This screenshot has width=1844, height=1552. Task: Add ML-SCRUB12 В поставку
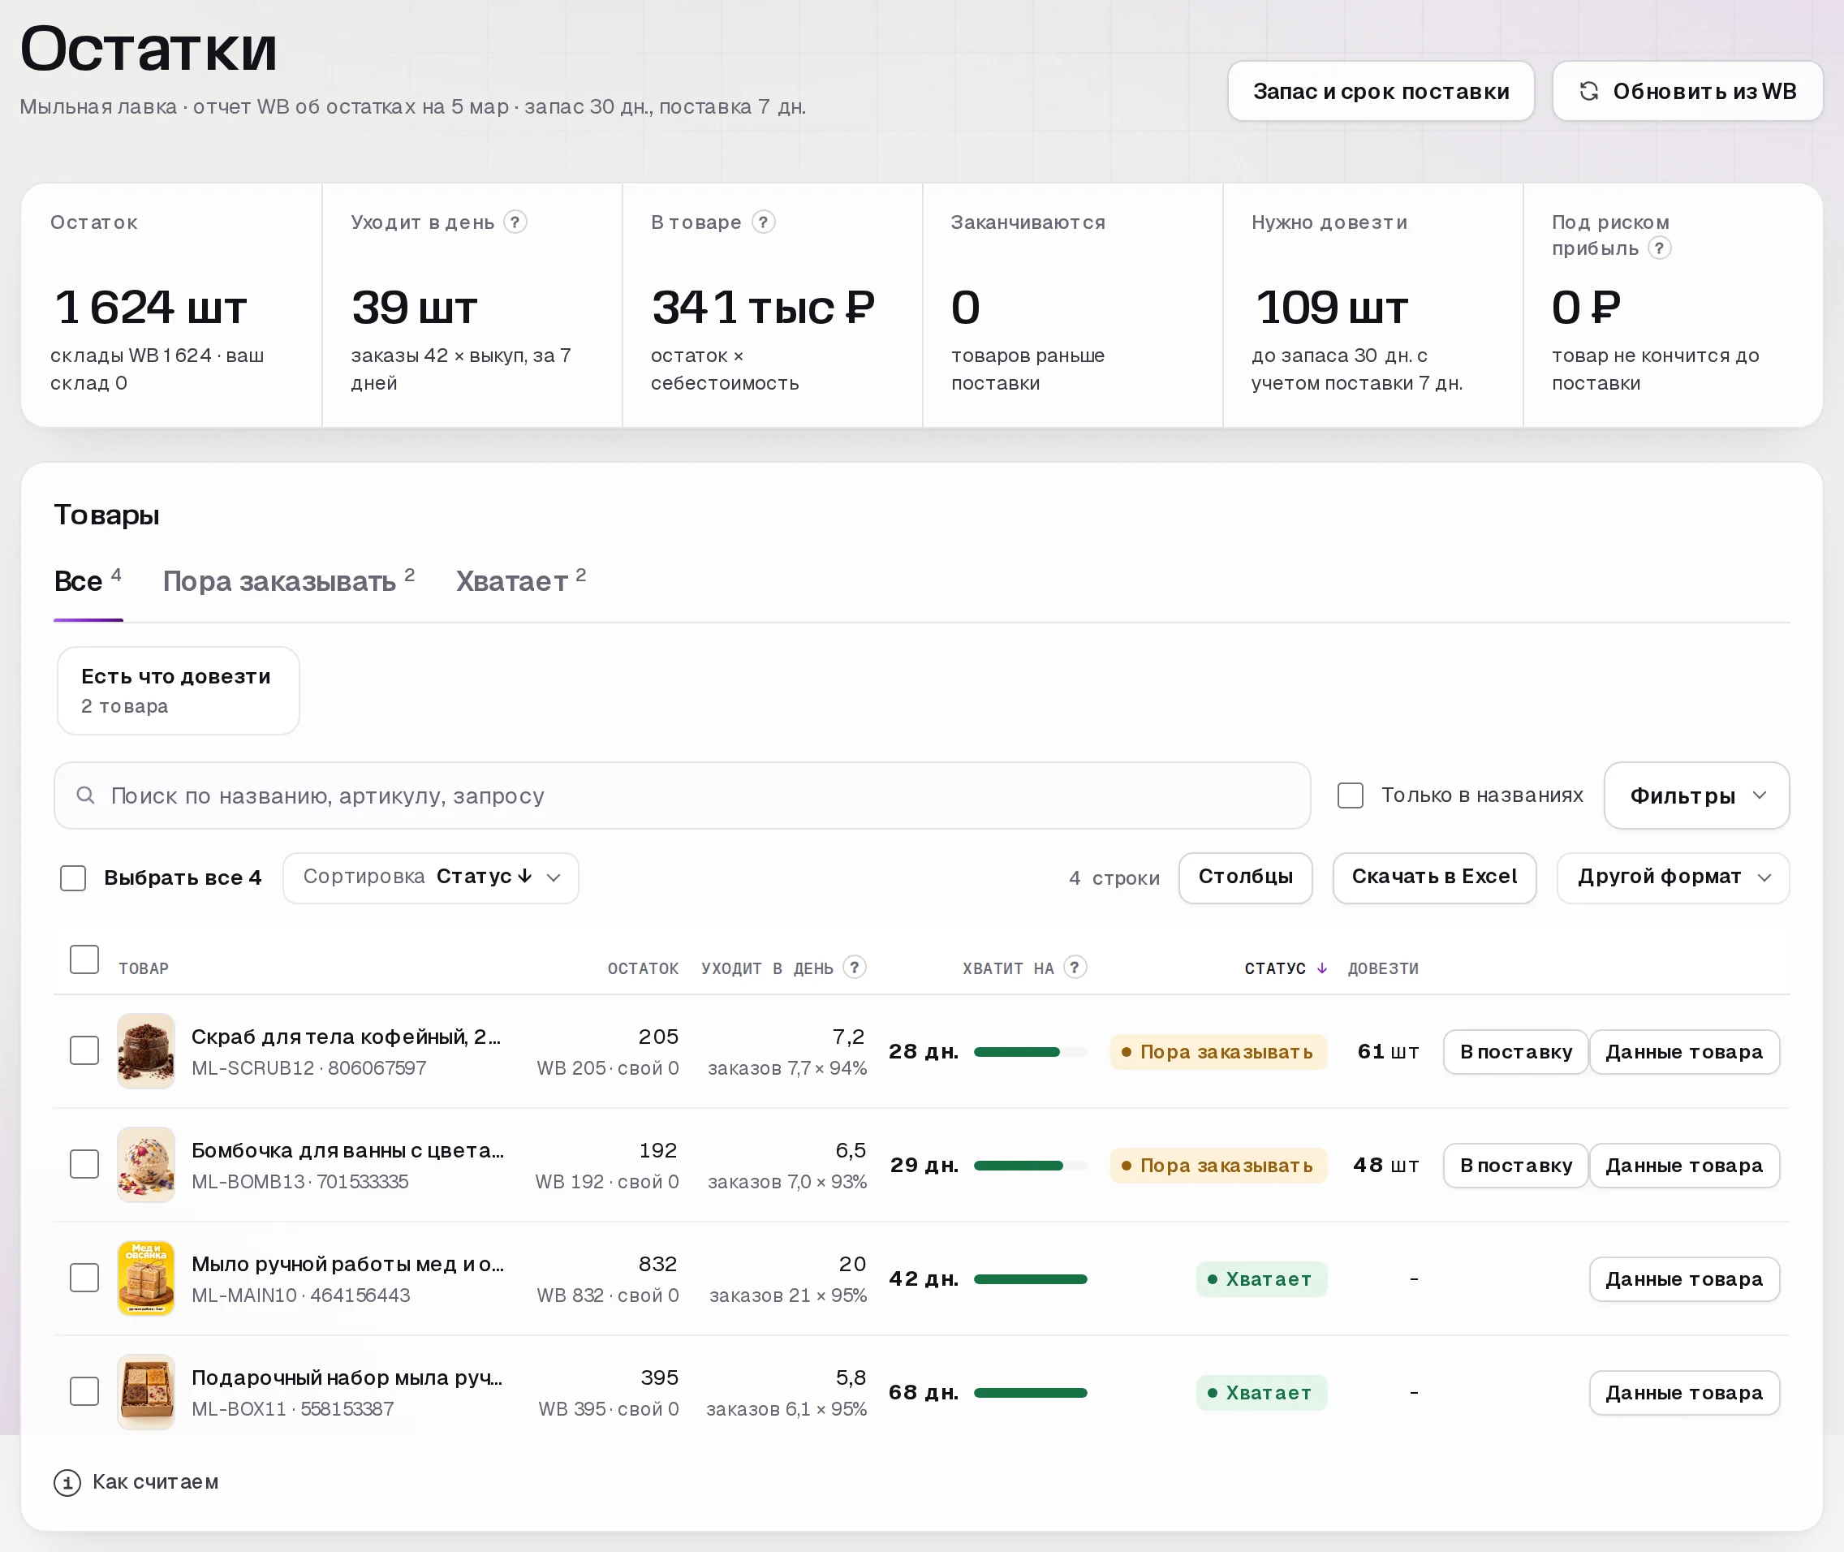(x=1515, y=1051)
